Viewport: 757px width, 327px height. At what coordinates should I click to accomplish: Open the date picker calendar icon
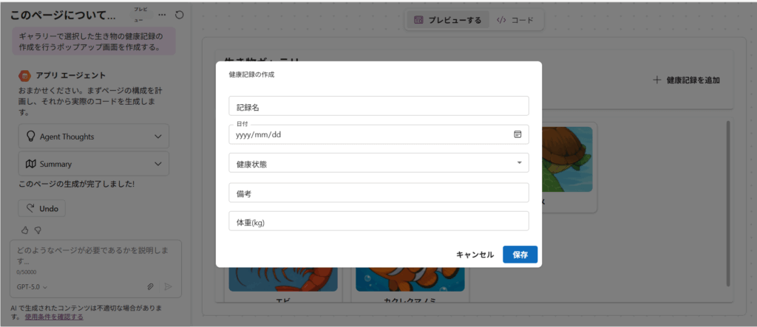[517, 134]
